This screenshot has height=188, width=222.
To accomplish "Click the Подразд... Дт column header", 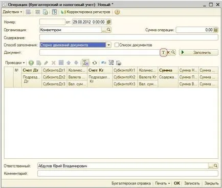I will pos(32,80).
